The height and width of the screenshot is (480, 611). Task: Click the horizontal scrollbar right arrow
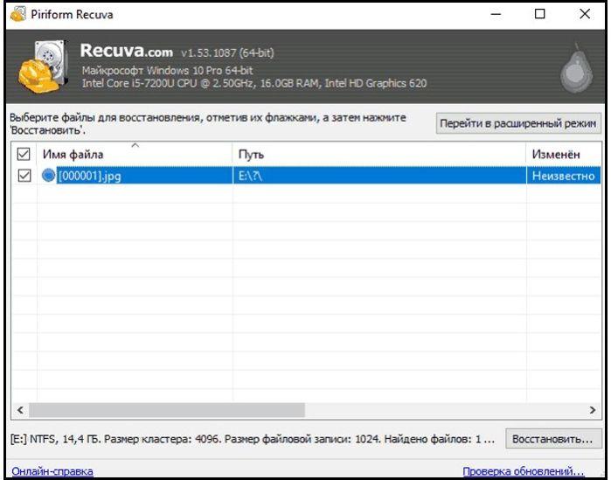[593, 410]
